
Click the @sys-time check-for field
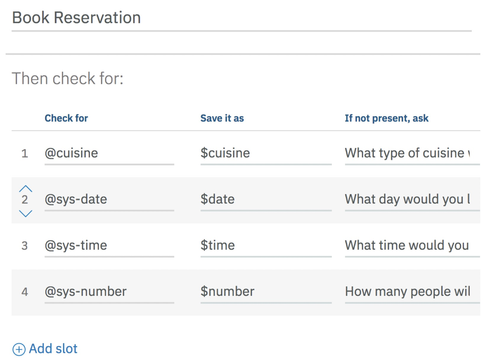109,246
